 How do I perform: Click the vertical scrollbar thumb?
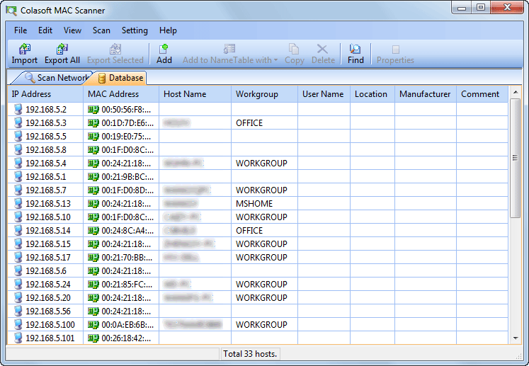click(x=515, y=158)
